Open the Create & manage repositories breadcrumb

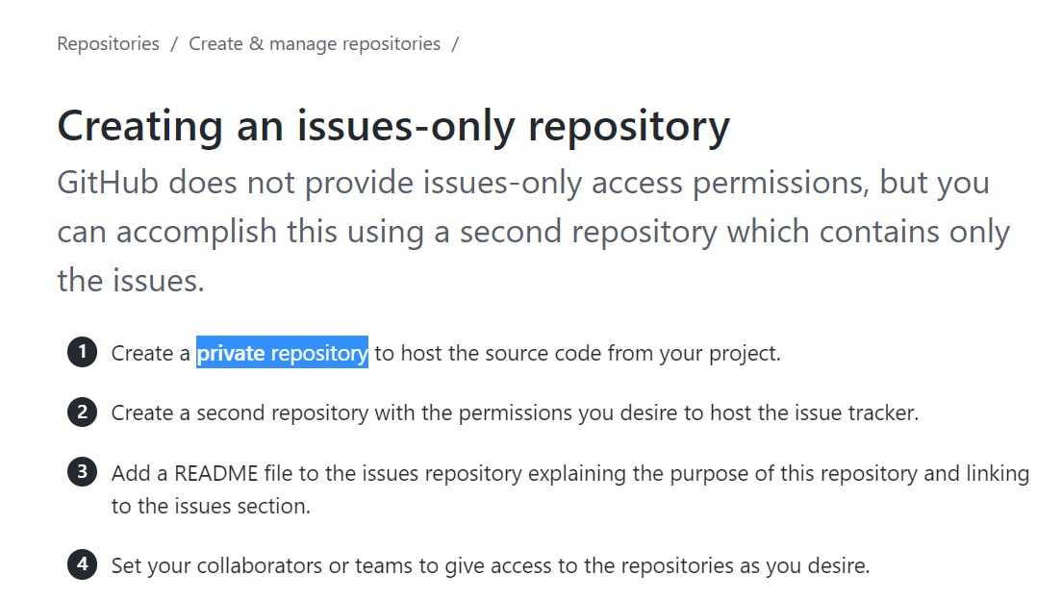[x=315, y=44]
